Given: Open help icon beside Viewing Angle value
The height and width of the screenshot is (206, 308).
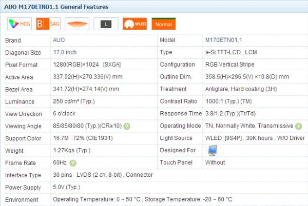Looking at the screenshot, I should (127, 126).
